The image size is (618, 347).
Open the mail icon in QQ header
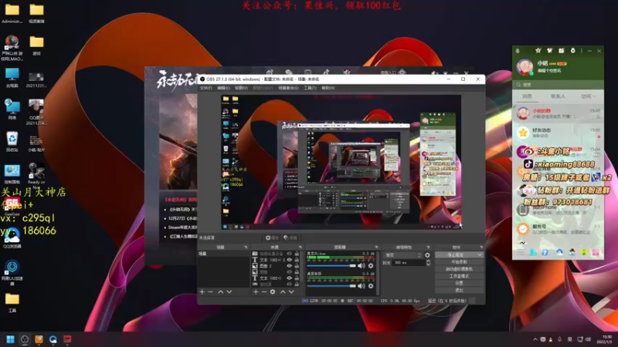(x=562, y=50)
